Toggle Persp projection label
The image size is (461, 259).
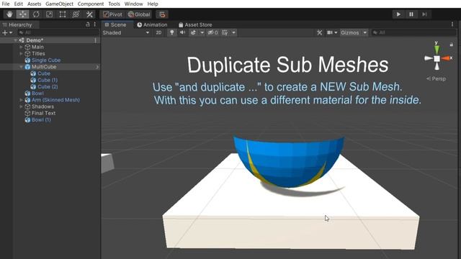(x=437, y=78)
